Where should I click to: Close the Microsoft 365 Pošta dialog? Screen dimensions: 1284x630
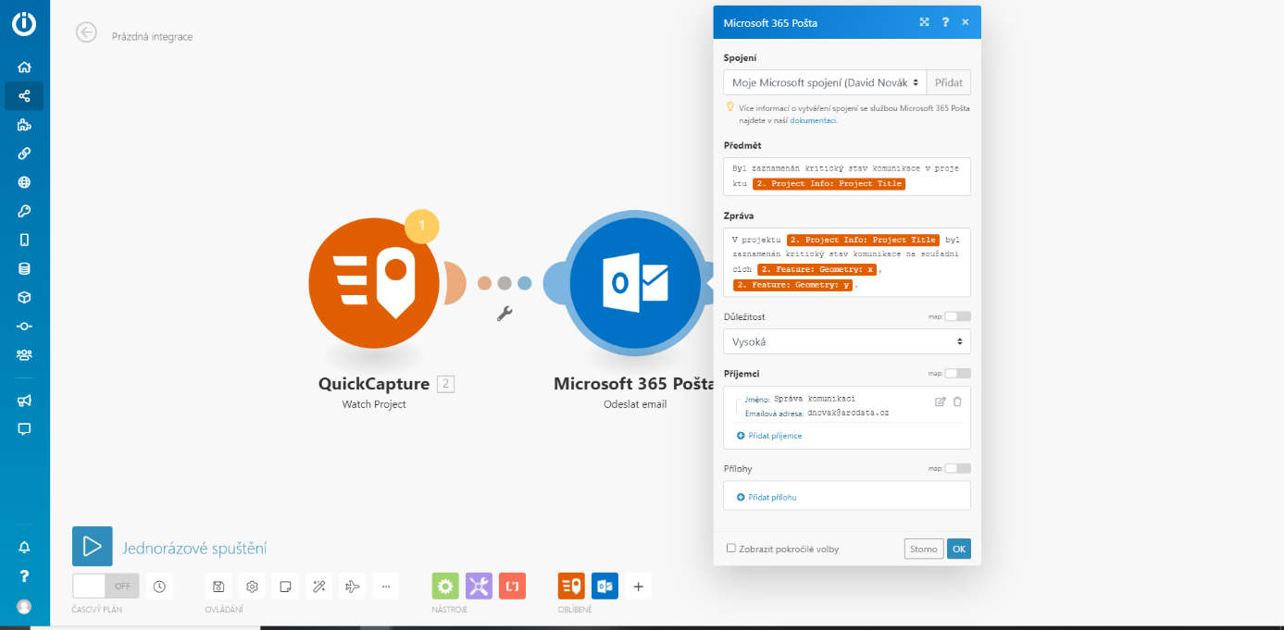click(x=966, y=22)
